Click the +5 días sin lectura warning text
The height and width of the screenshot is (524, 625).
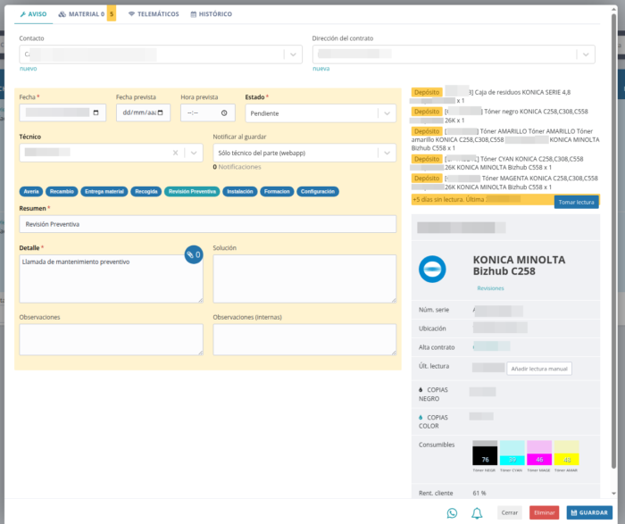[448, 199]
